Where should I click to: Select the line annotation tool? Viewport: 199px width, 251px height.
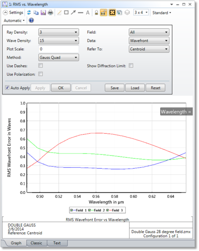pos(81,13)
